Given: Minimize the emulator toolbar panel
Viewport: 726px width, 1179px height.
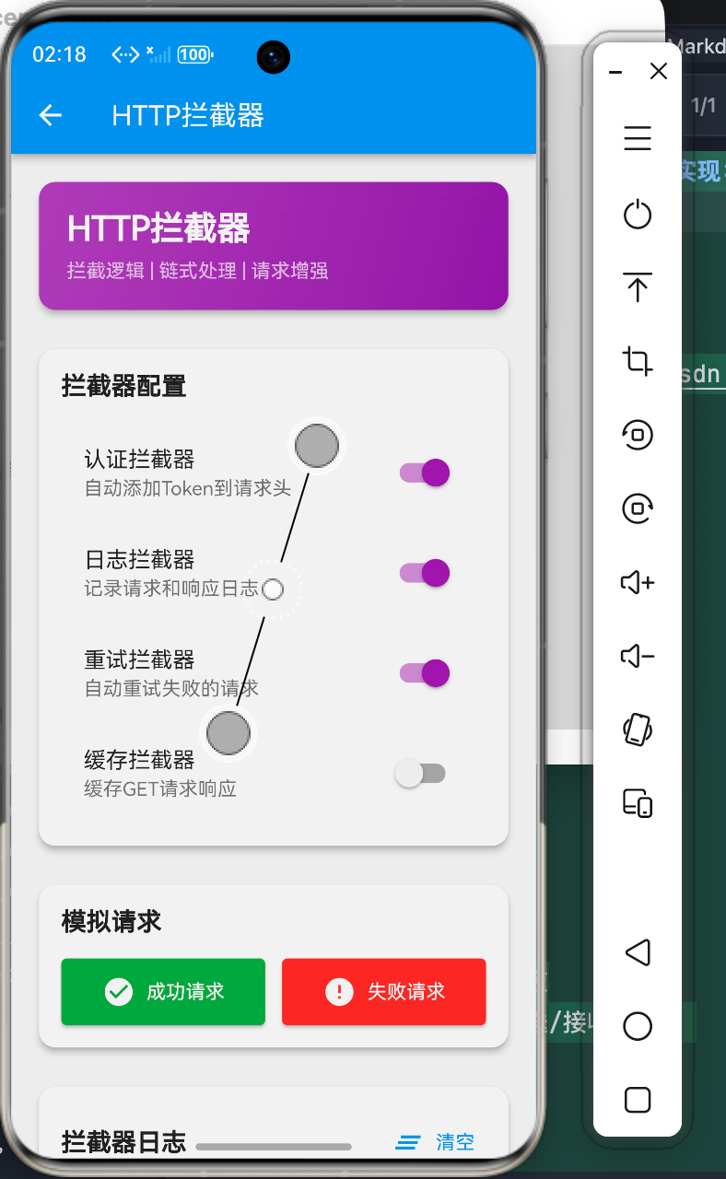Looking at the screenshot, I should coord(616,72).
